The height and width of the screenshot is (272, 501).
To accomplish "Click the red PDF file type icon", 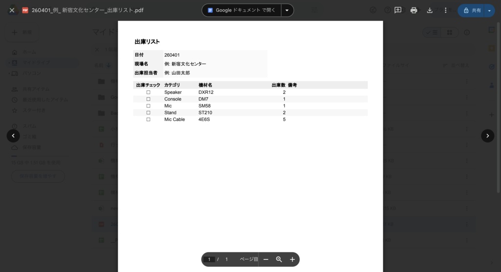I will pos(25,10).
